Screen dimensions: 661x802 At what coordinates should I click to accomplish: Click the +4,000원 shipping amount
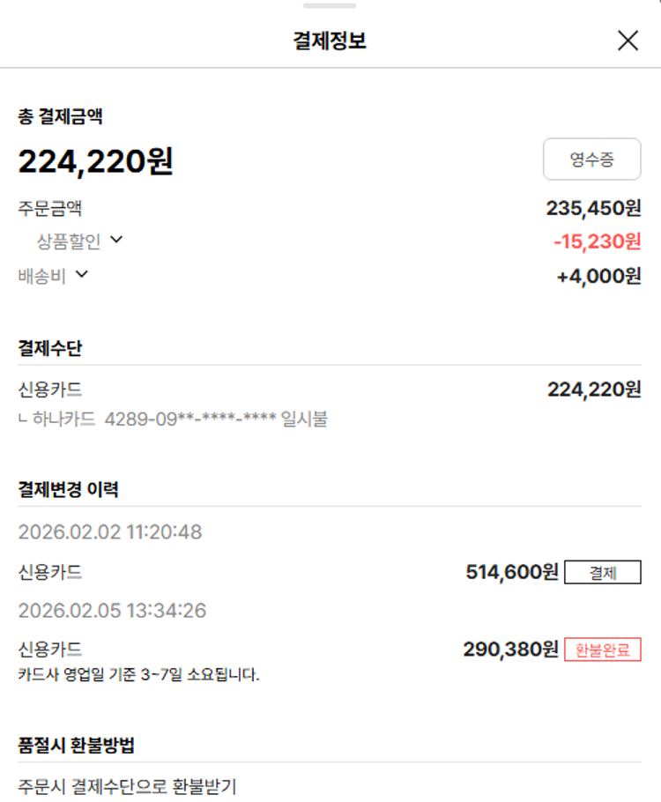point(598,276)
